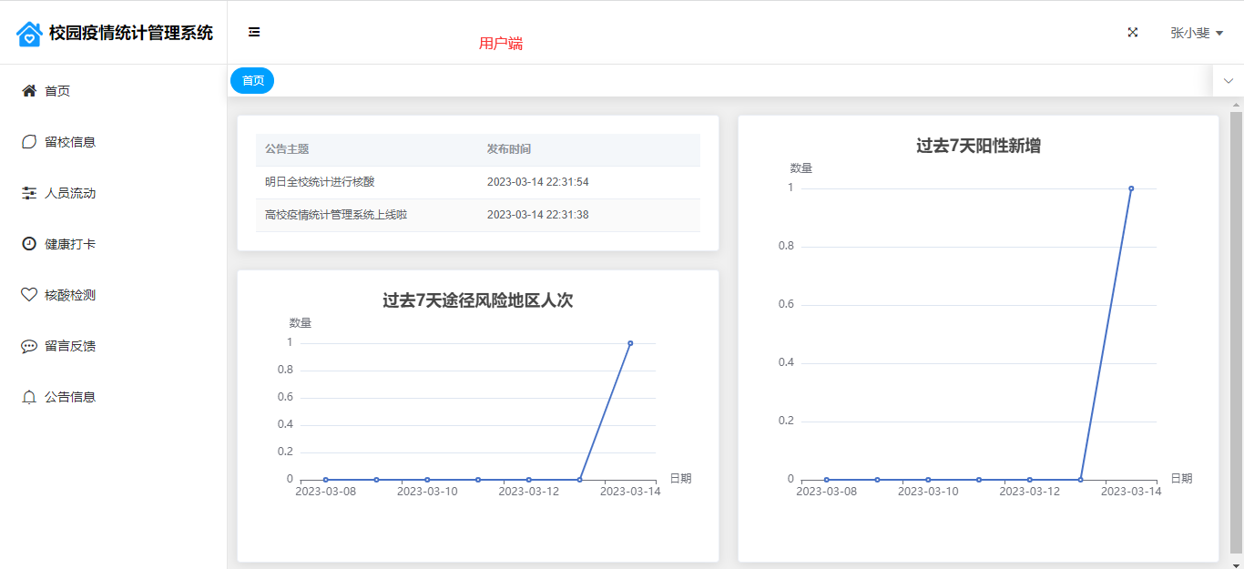Open the 张小斐 user dropdown menu

pyautogui.click(x=1196, y=33)
